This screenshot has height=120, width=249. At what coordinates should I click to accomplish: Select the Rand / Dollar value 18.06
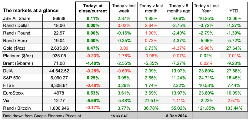click(59, 25)
